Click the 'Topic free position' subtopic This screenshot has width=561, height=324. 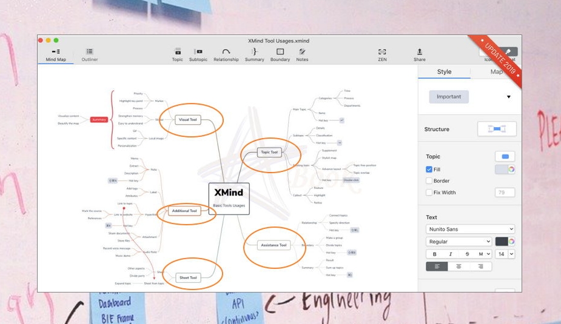(364, 165)
